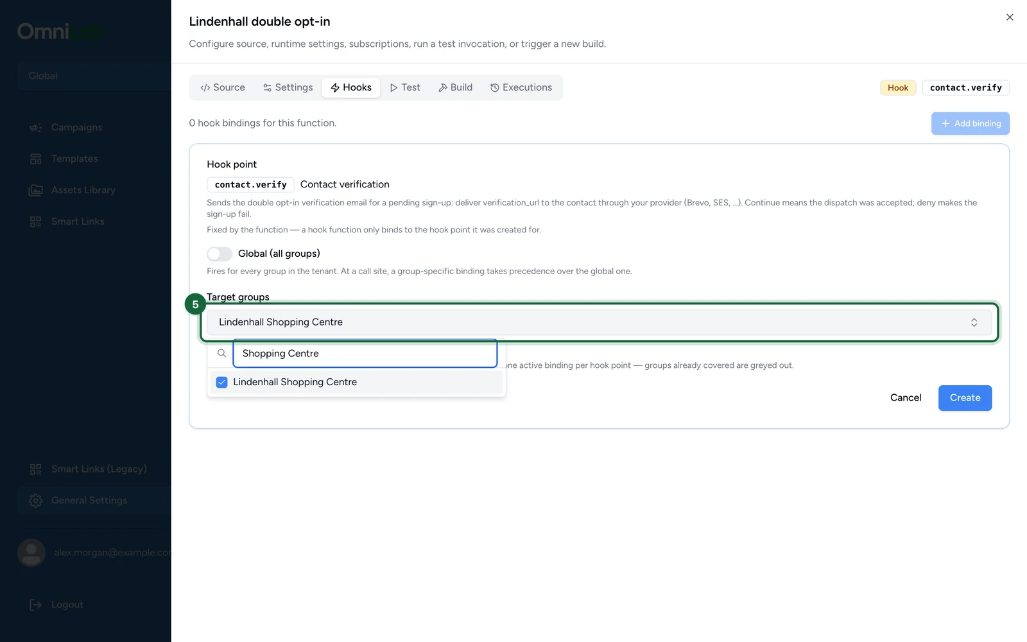This screenshot has height=642, width=1027.
Task: Click the '0 hook bindings for this function' text
Action: click(x=263, y=123)
